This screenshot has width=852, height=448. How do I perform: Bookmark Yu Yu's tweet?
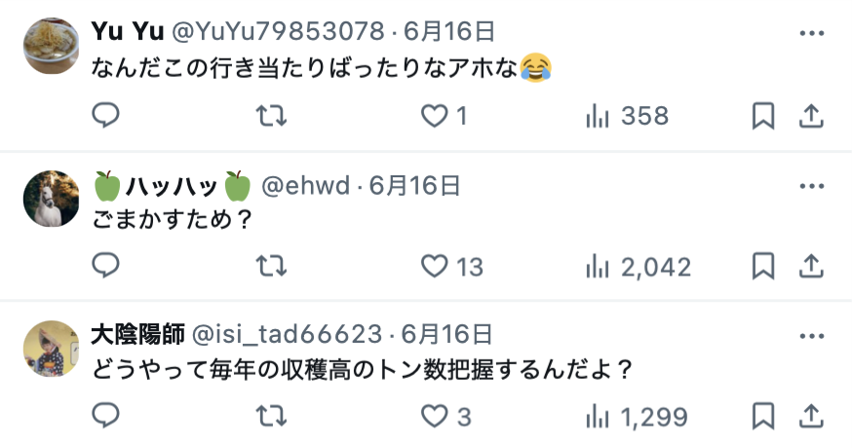[x=763, y=116]
